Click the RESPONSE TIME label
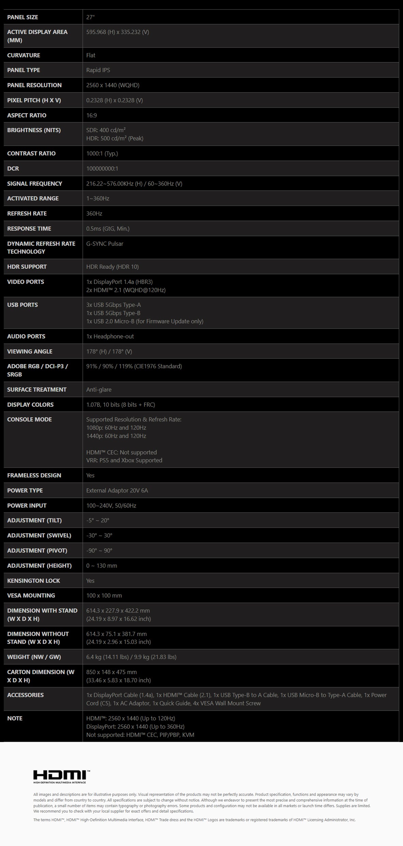The height and width of the screenshot is (846, 403). [29, 228]
